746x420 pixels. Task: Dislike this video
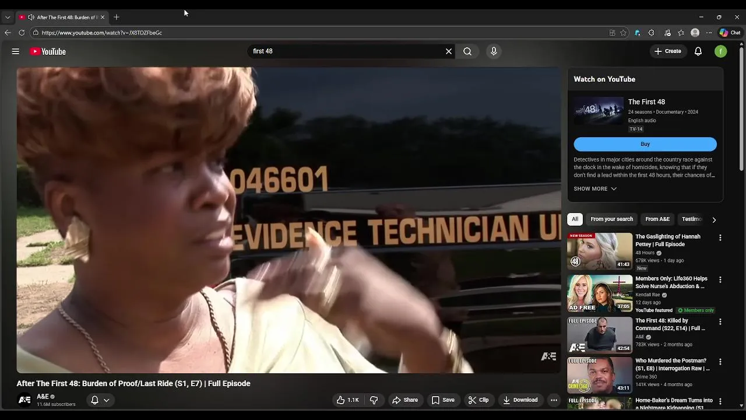click(x=374, y=400)
